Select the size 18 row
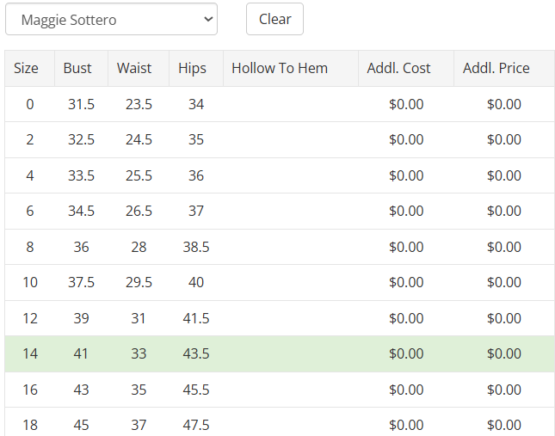This screenshot has height=436, width=555. click(x=30, y=425)
